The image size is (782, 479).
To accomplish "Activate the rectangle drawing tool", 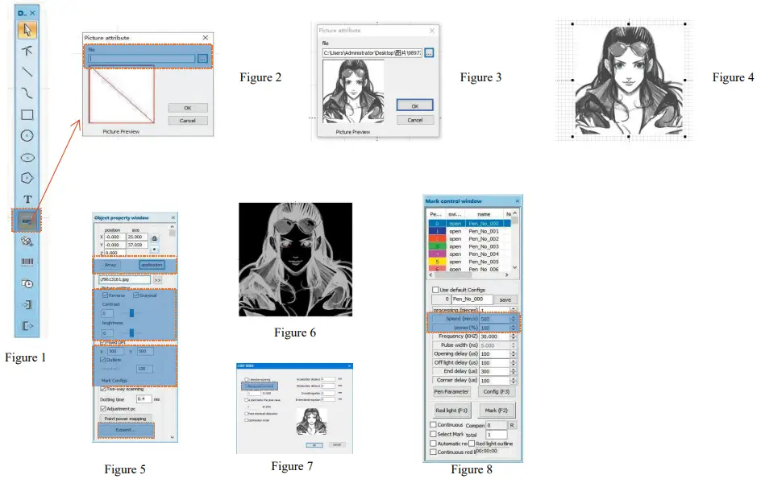I will (x=26, y=116).
